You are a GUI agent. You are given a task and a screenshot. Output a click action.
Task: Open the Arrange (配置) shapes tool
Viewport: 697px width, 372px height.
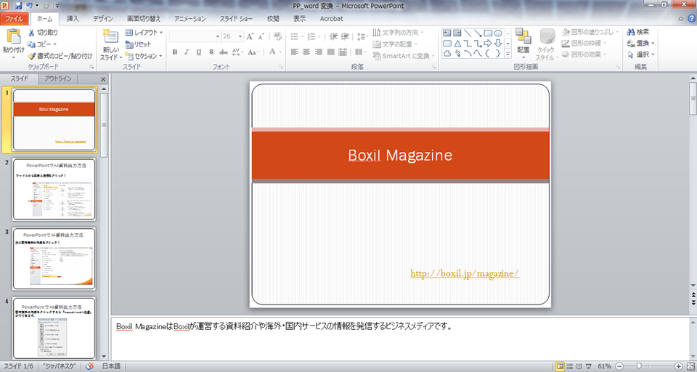(x=523, y=36)
